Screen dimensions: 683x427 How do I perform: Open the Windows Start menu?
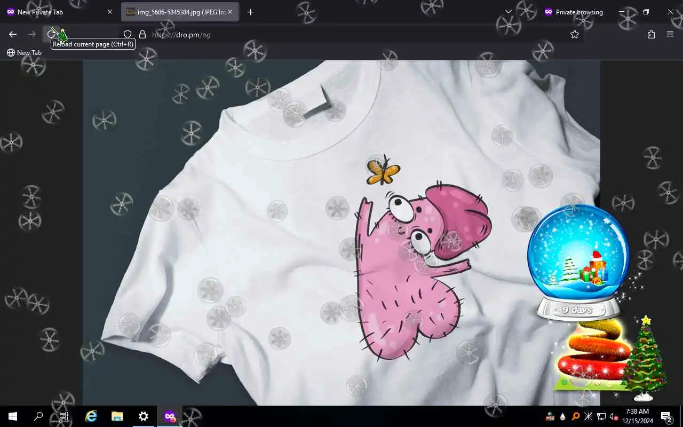[13, 416]
